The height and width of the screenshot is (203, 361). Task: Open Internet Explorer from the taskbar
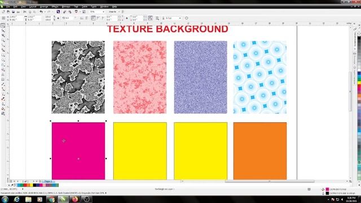(16, 199)
